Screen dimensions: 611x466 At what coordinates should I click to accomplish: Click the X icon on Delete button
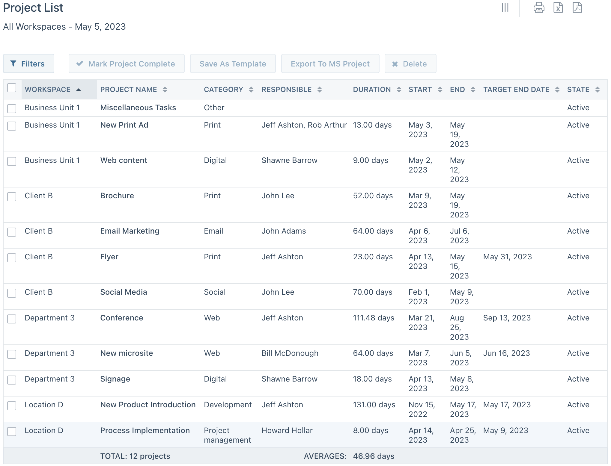[395, 63]
